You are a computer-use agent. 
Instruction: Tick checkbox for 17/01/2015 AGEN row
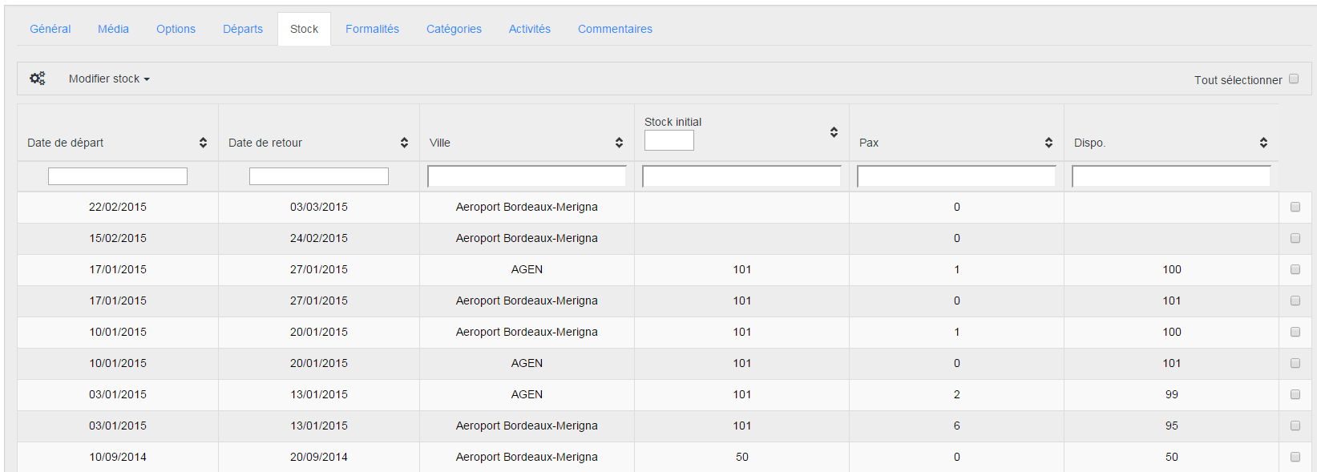point(1295,269)
